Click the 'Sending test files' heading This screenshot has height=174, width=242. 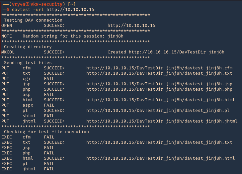(x=28, y=62)
